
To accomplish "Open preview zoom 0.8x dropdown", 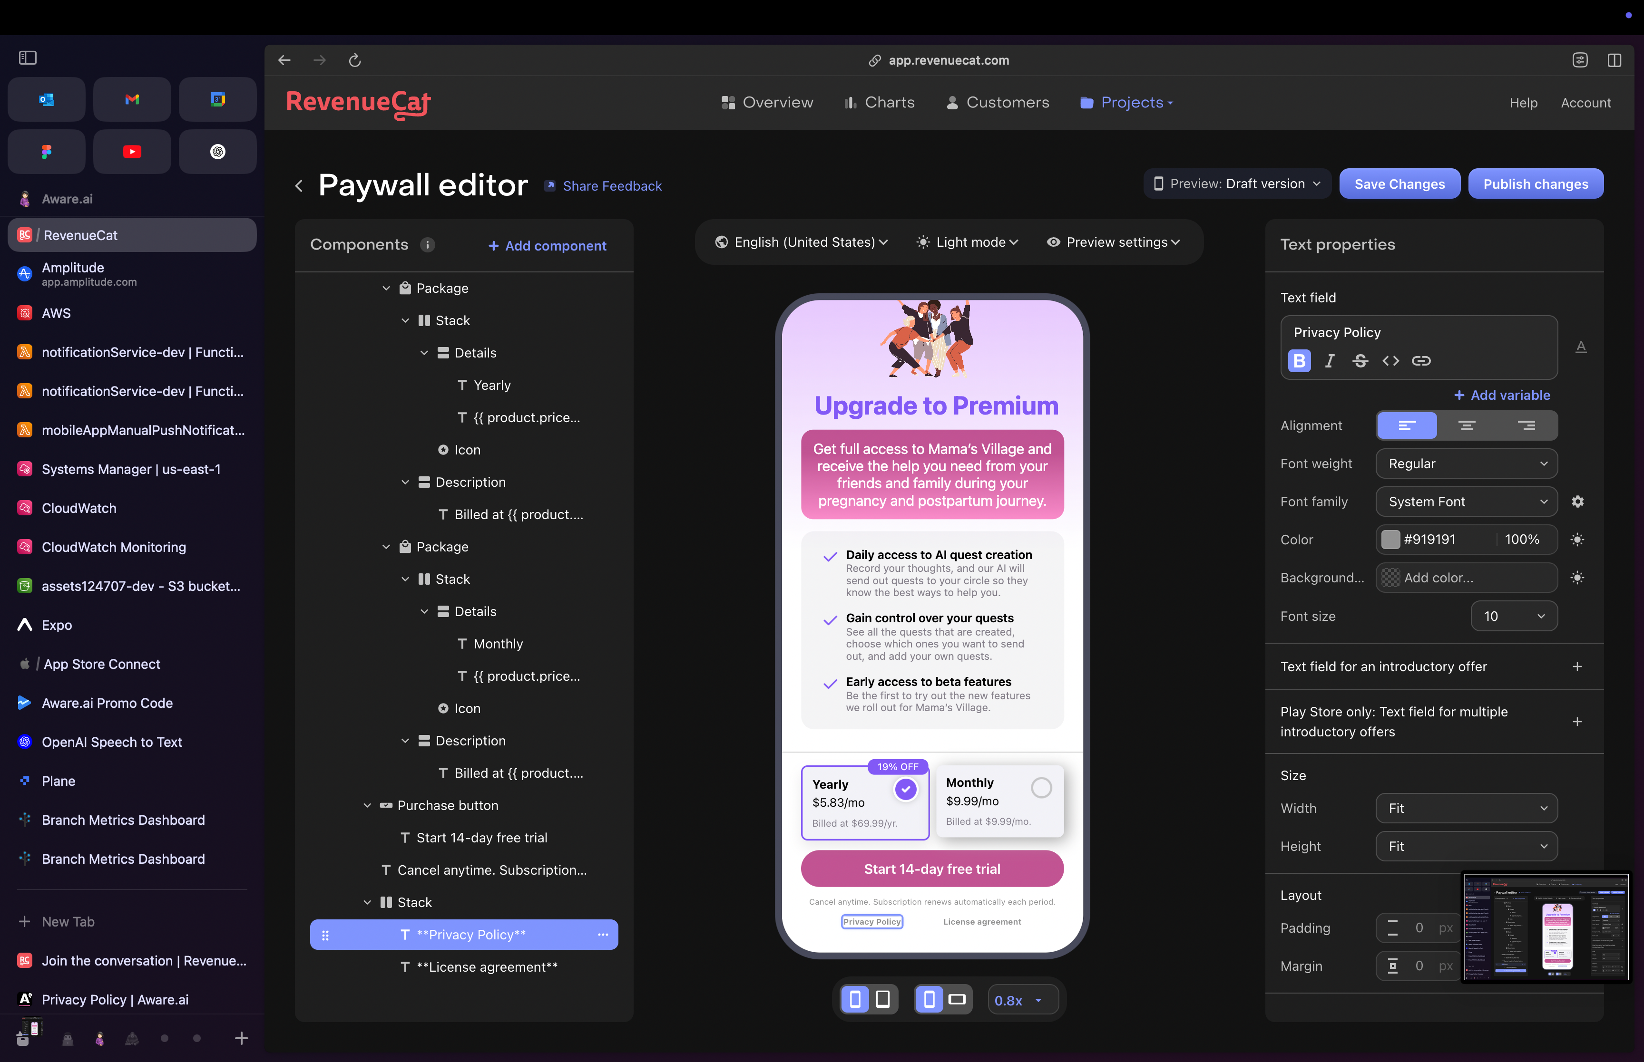I will coord(1024,1000).
